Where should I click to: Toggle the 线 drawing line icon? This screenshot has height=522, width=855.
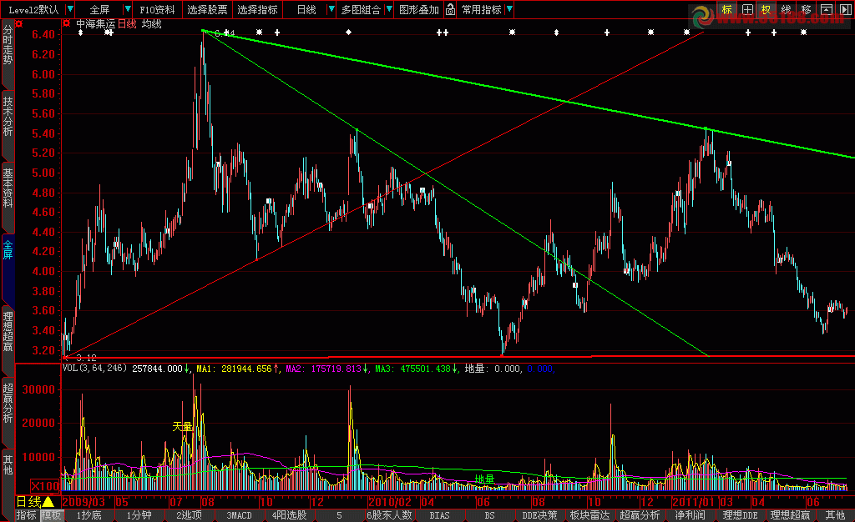tap(787, 10)
